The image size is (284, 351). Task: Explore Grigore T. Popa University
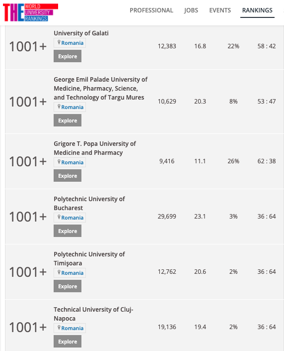(68, 176)
